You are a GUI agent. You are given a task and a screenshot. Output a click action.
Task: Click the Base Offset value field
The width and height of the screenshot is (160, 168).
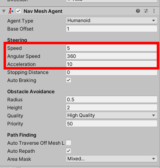pos(111,29)
